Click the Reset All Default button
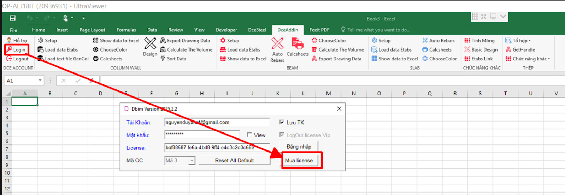 (234, 160)
